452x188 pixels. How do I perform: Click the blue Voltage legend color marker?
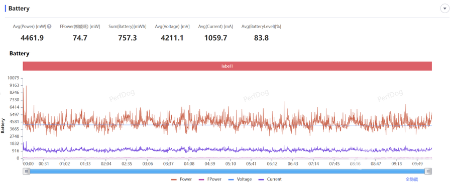pyautogui.click(x=232, y=179)
